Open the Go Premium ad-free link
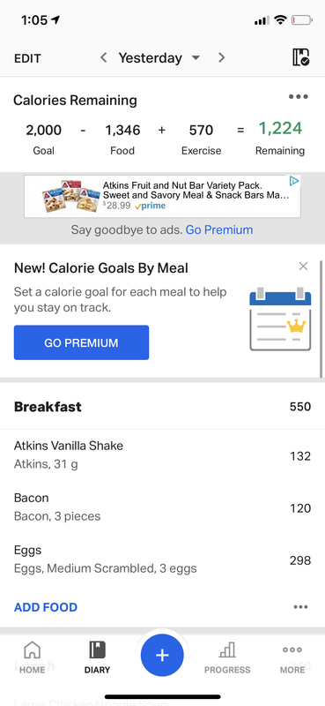 coord(219,230)
